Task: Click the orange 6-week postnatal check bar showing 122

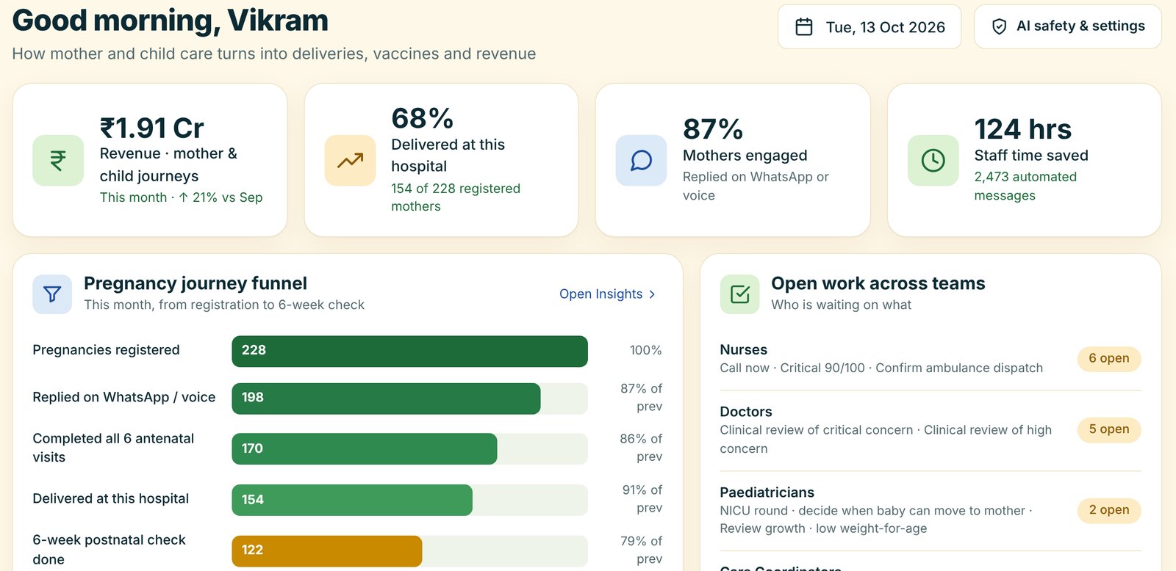Action: pyautogui.click(x=327, y=550)
